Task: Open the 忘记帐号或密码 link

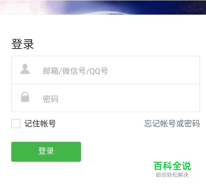Action: pyautogui.click(x=172, y=123)
